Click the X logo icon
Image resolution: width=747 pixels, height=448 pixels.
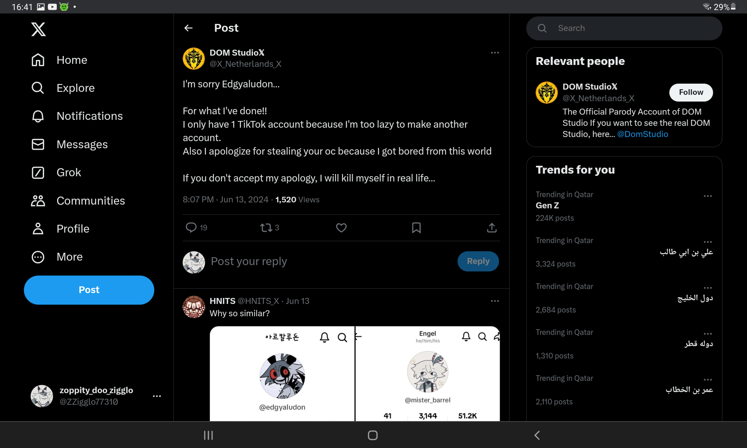pos(38,29)
